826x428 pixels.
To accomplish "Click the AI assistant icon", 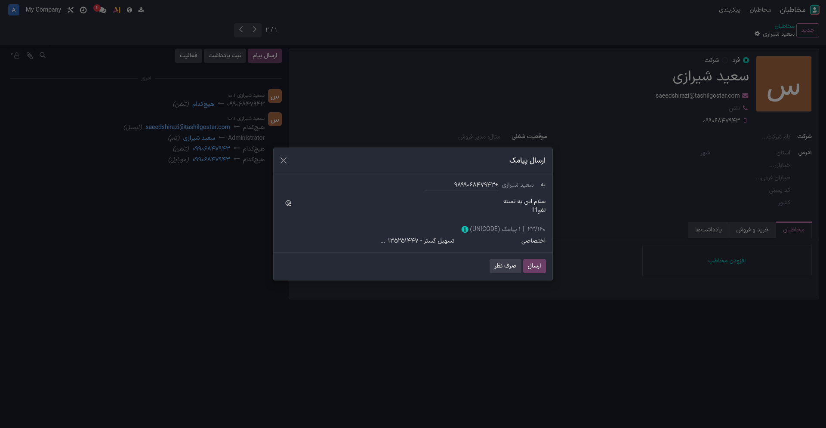I will pyautogui.click(x=117, y=9).
